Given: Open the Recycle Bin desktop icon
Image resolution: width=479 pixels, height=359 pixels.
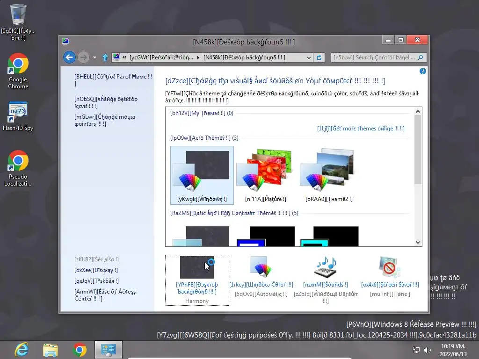Looking at the screenshot, I should [x=18, y=22].
